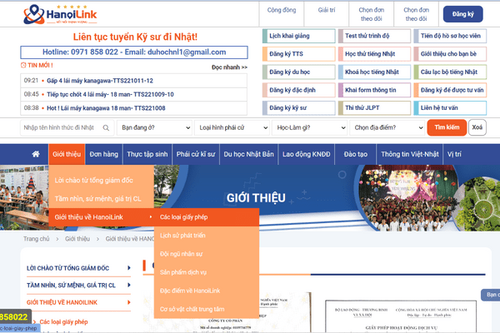Select Đội ngũ nhân sự submenu item

pos(207,254)
